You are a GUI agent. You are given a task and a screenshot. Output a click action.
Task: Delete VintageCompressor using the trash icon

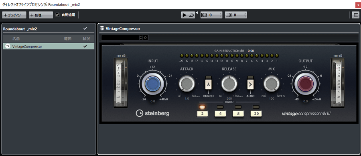[x=102, y=28]
